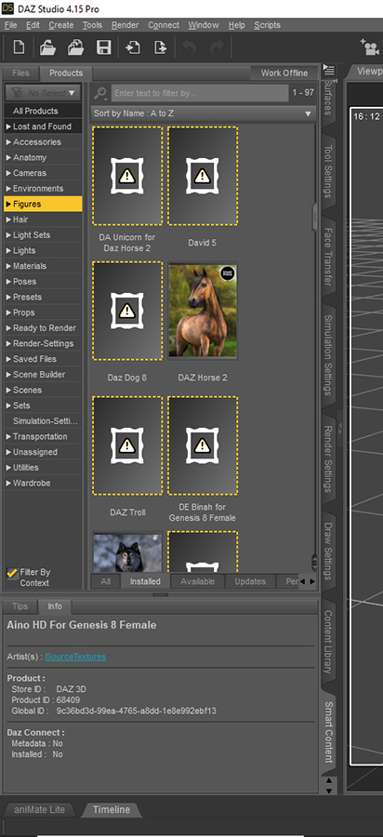Click the DAZ Studio title bar logo
383x837 pixels.
coord(7,8)
